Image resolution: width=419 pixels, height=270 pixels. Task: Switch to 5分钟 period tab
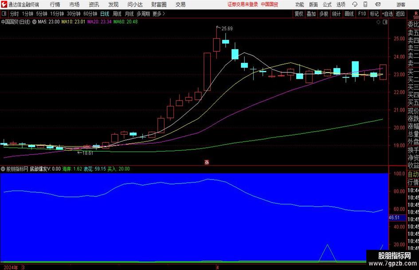41,14
